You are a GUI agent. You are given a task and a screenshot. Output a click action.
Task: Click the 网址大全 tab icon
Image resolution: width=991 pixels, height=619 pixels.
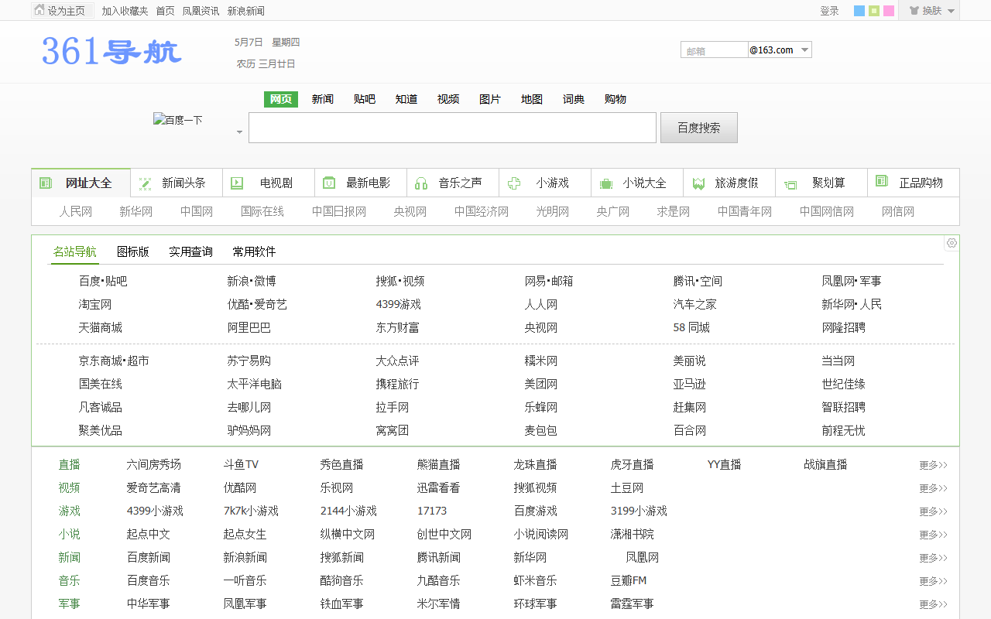[x=46, y=183]
